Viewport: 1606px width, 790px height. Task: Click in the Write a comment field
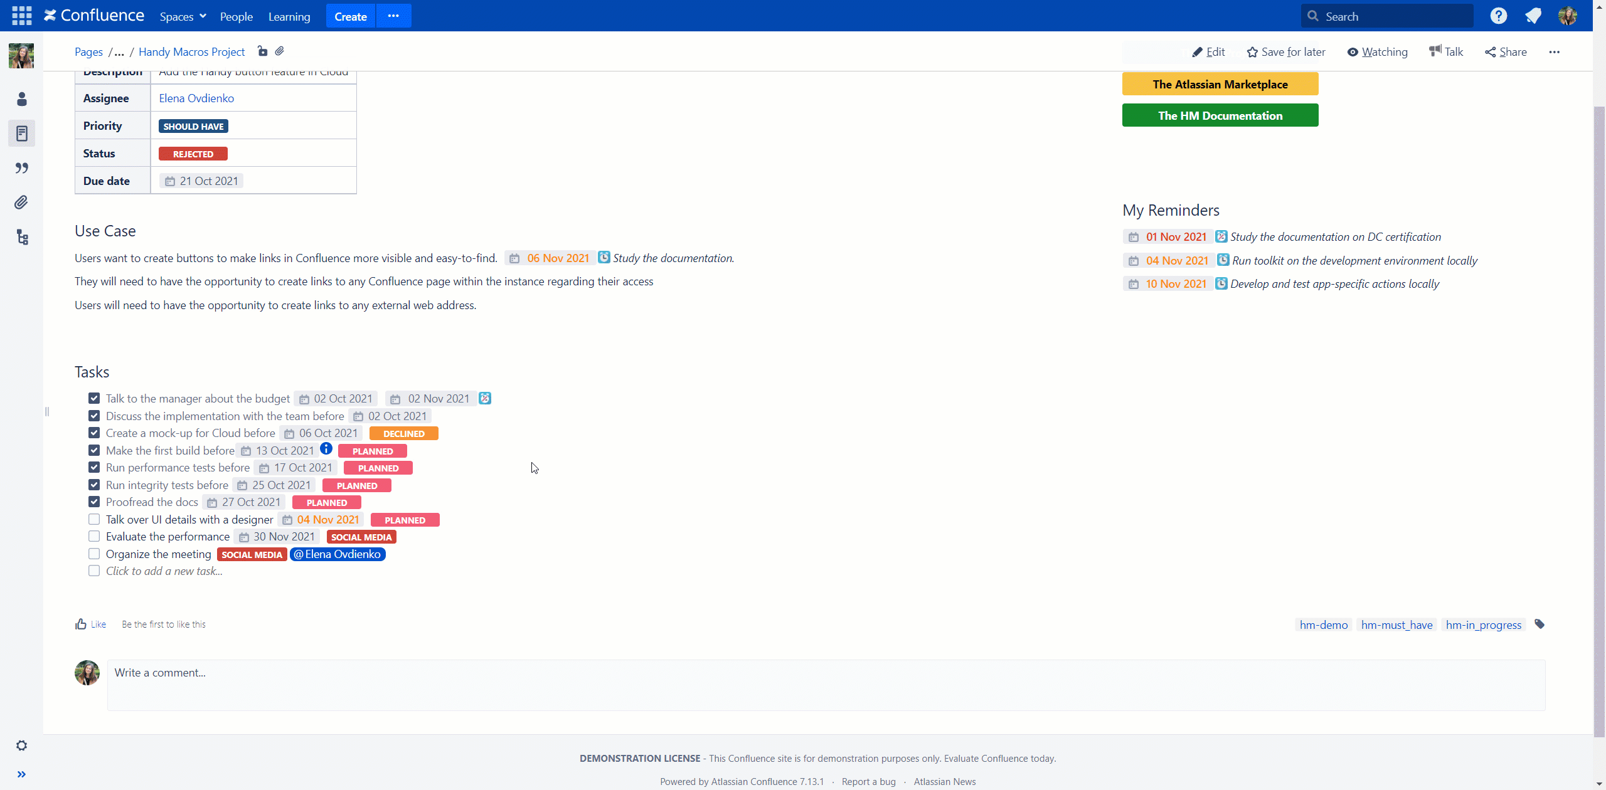[826, 685]
